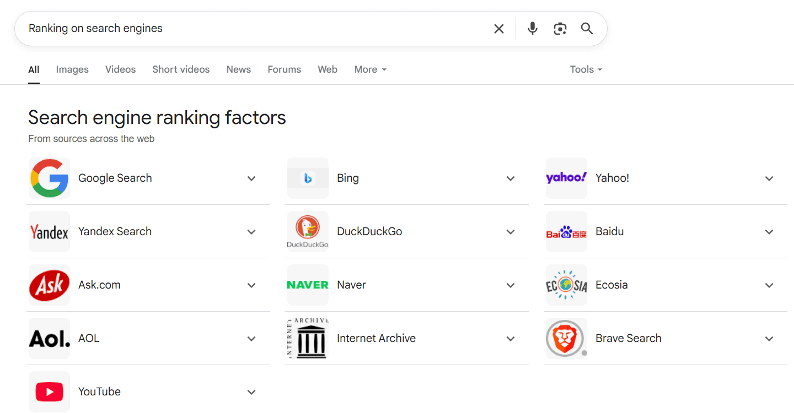Click the Brave Search label text
The width and height of the screenshot is (794, 413).
point(629,338)
